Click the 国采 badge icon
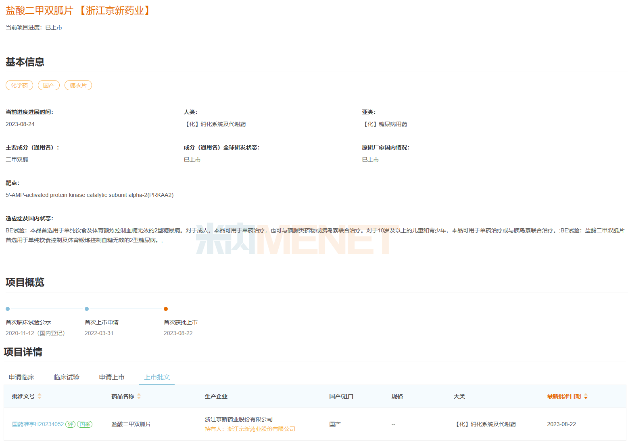Image resolution: width=628 pixels, height=443 pixels. (x=85, y=424)
